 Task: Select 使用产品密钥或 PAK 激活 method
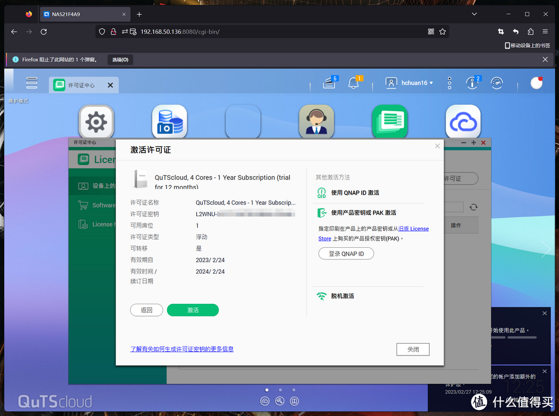[x=364, y=213]
